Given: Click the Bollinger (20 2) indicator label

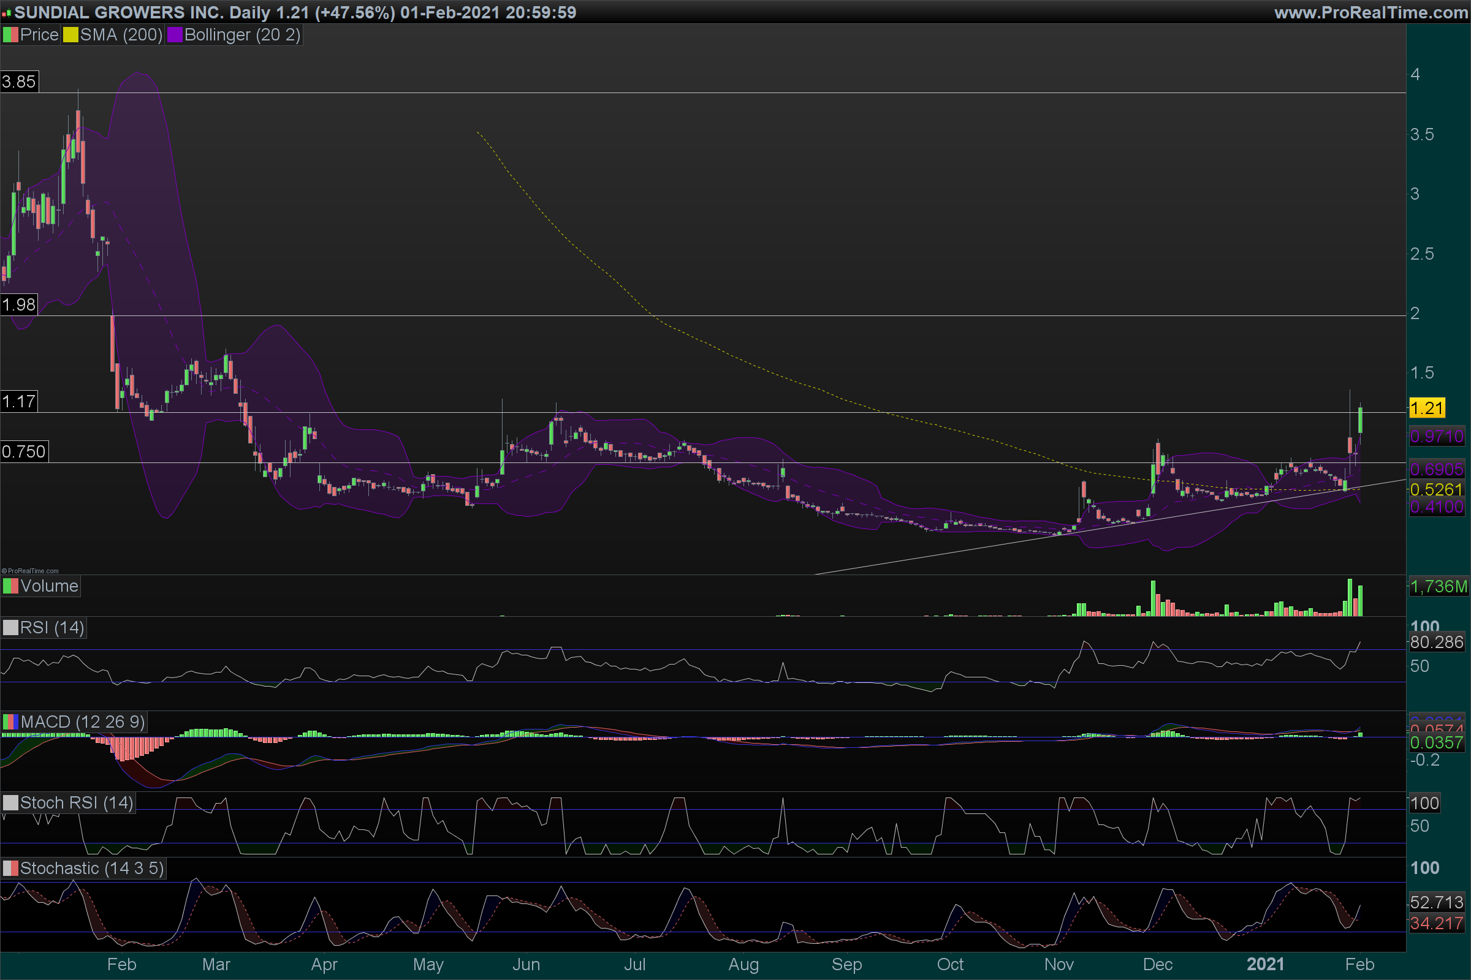Looking at the screenshot, I should (242, 35).
